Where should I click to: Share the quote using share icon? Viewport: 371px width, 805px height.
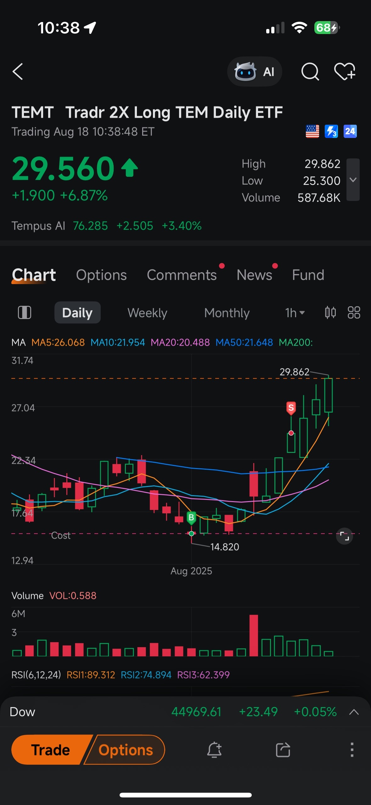283,750
